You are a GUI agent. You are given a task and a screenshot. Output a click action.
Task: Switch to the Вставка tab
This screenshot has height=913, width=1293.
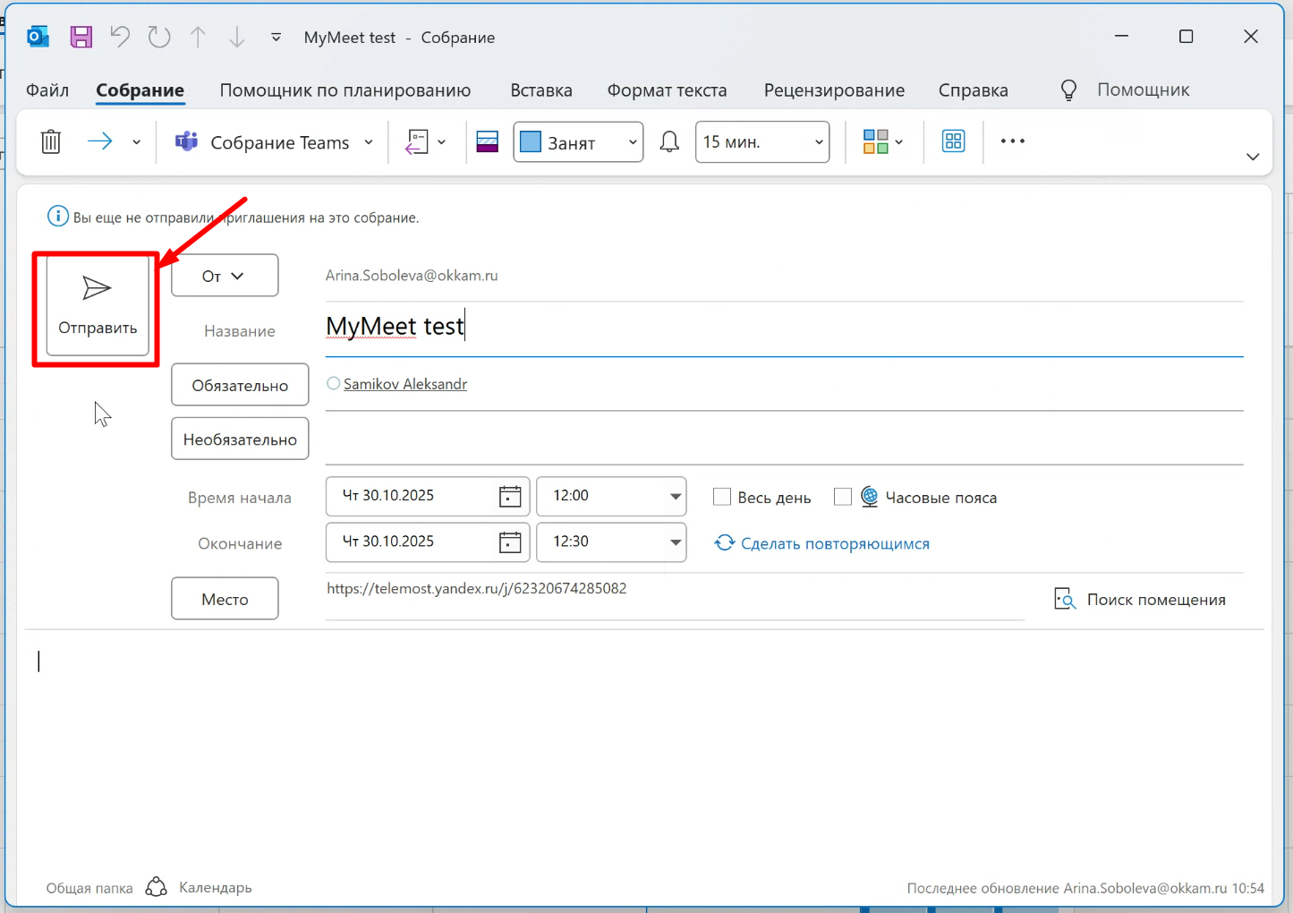click(x=540, y=90)
